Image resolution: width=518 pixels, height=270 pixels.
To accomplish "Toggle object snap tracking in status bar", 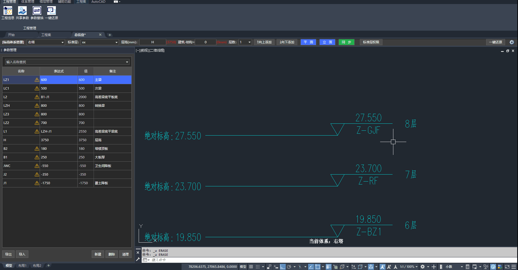I will [311, 267].
